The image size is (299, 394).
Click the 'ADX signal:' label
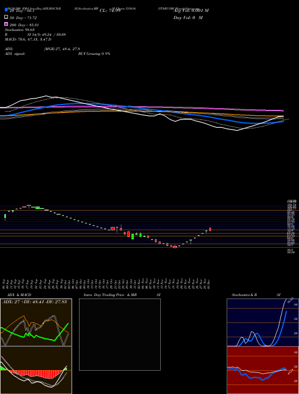point(15,54)
